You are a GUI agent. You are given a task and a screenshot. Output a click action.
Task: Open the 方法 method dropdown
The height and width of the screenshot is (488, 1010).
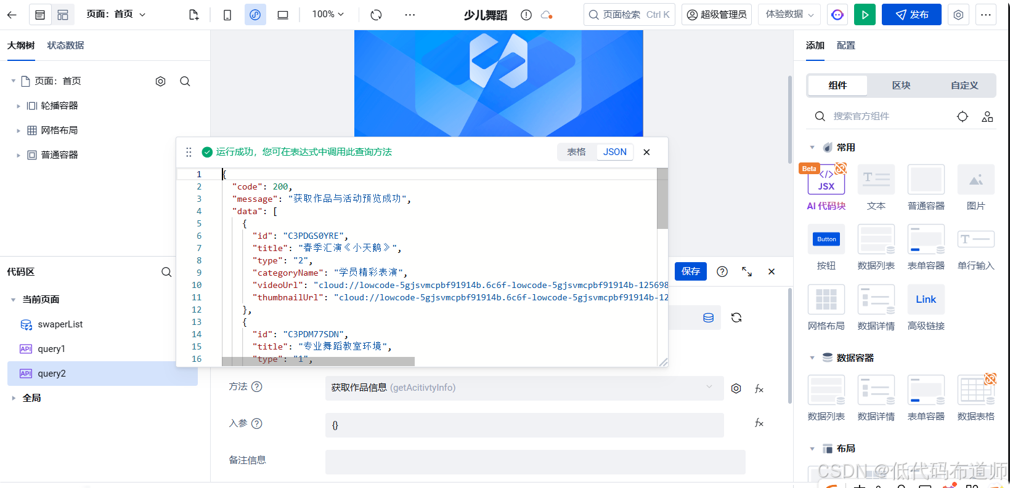(524, 388)
